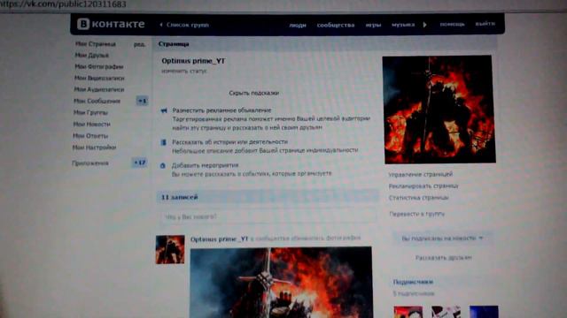Open люди in the top navigation
The width and height of the screenshot is (567, 318).
298,25
